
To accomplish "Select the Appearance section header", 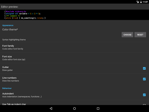I will tap(8, 25).
